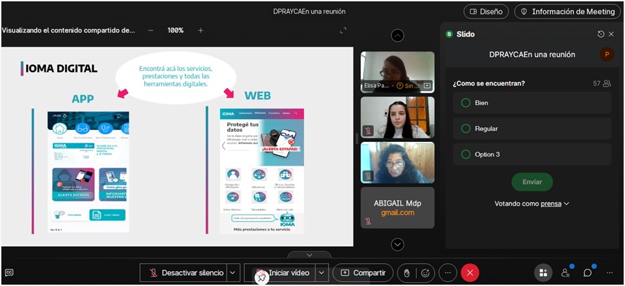
Task: Open the emoji reactions icon
Action: tap(425, 273)
